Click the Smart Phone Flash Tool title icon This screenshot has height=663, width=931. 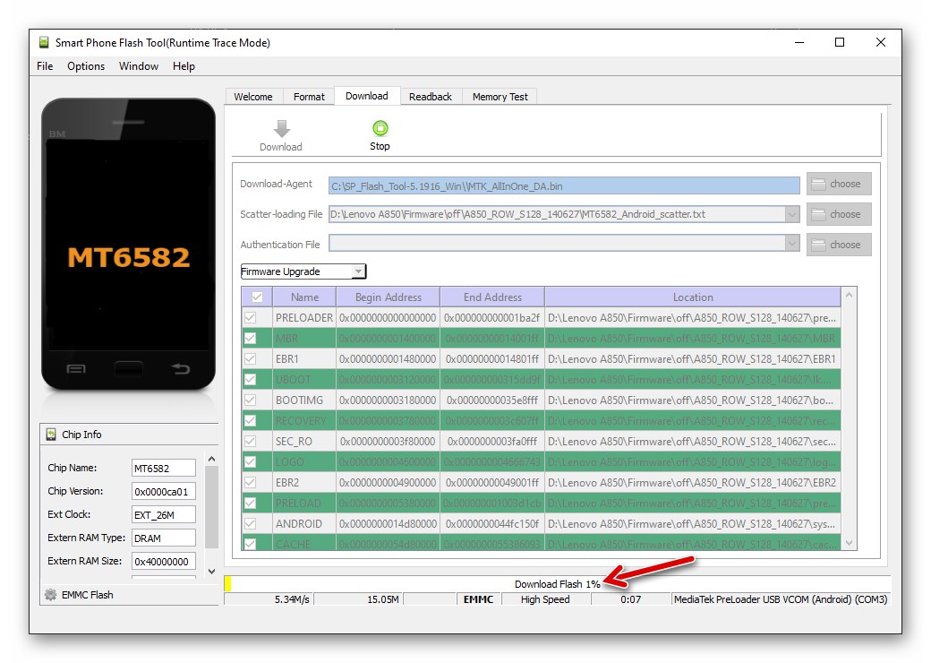[44, 42]
